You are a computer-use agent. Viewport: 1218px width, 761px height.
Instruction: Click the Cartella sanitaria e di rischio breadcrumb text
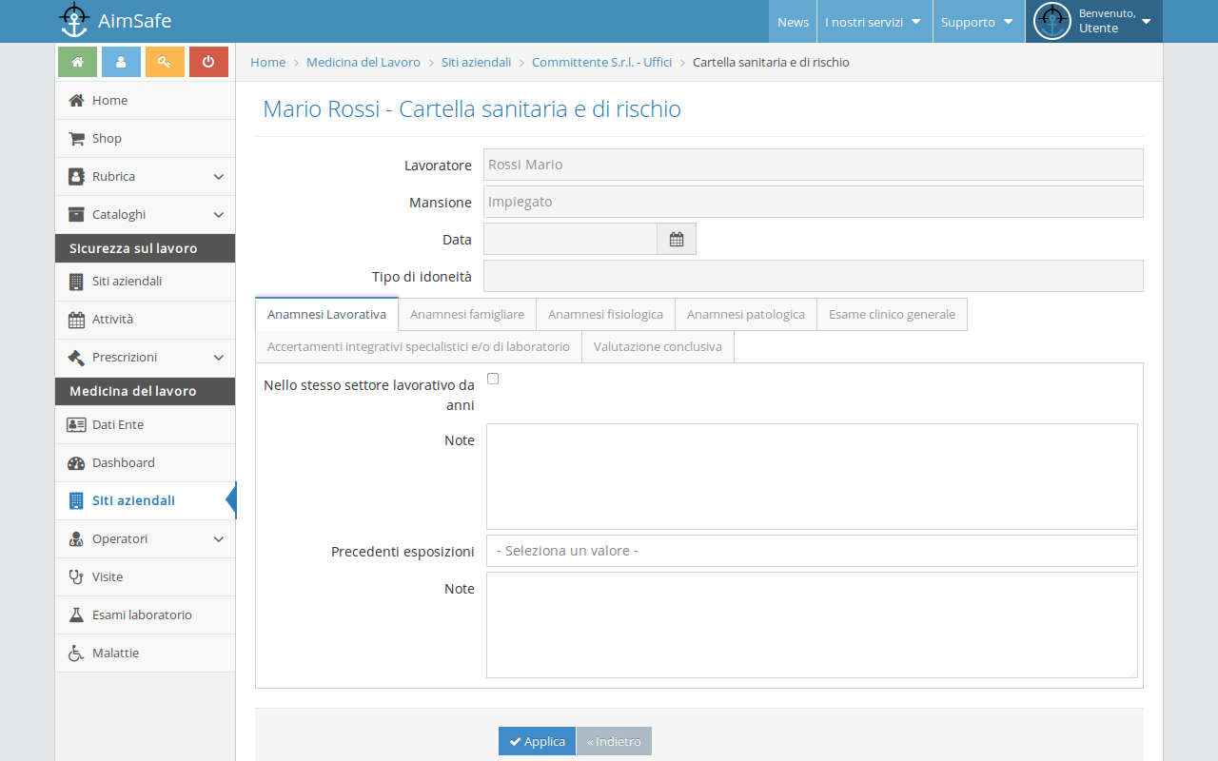771,62
